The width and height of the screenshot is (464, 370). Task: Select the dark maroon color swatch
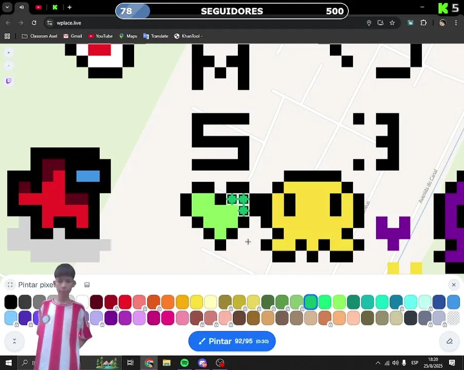[97, 302]
